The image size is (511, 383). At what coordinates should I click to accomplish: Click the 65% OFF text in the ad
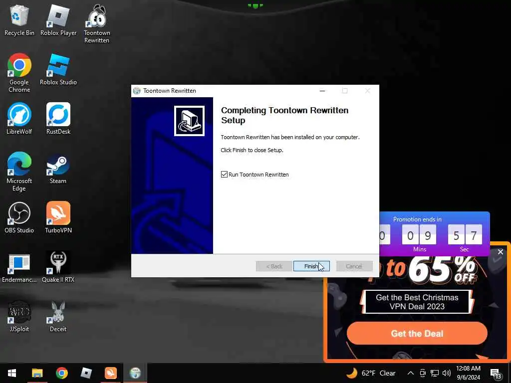[443, 270]
